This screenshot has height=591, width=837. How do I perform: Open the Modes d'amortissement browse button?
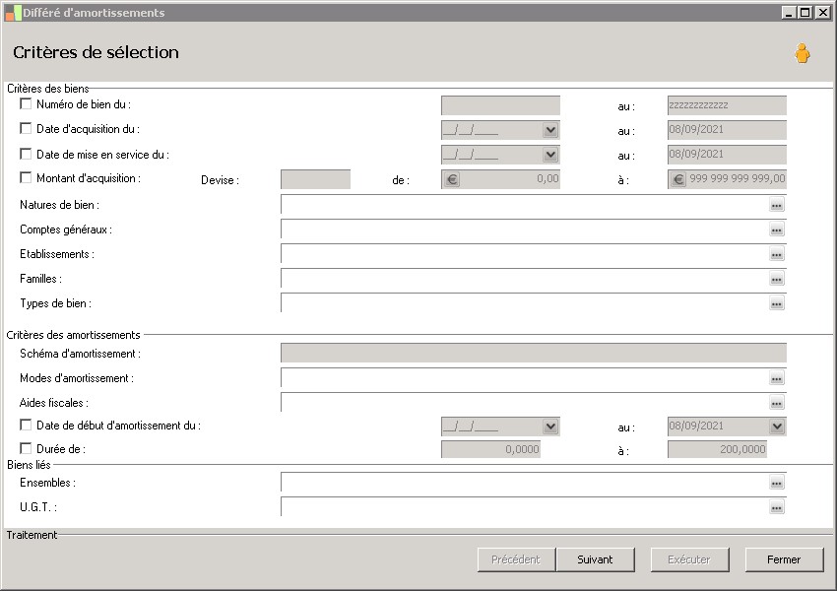(x=777, y=378)
